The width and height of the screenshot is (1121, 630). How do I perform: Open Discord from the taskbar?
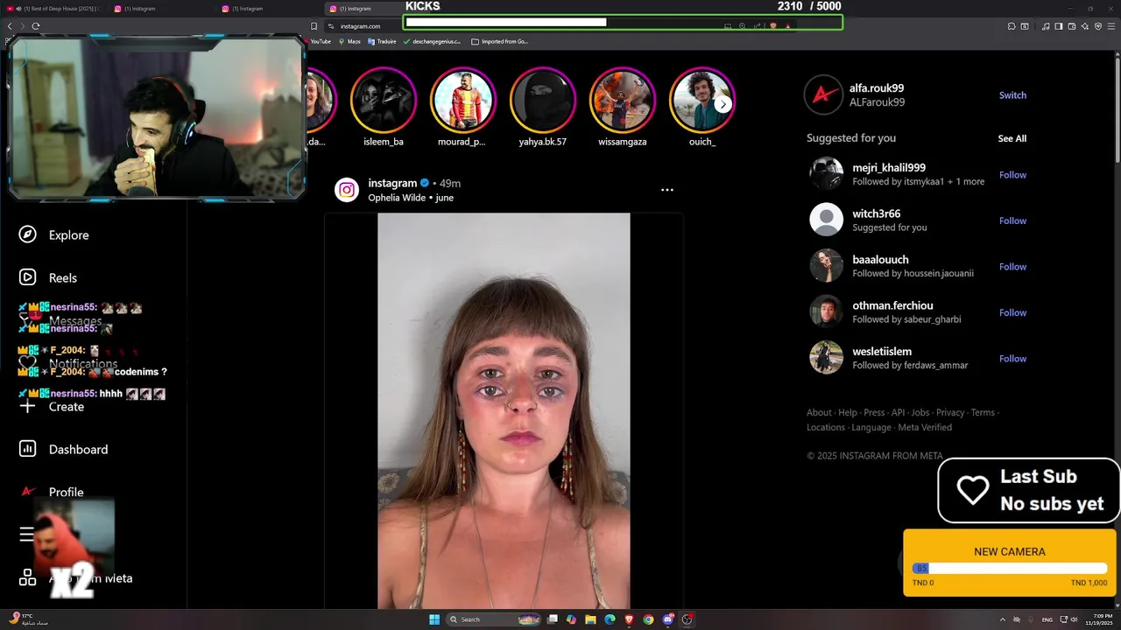[x=668, y=619]
